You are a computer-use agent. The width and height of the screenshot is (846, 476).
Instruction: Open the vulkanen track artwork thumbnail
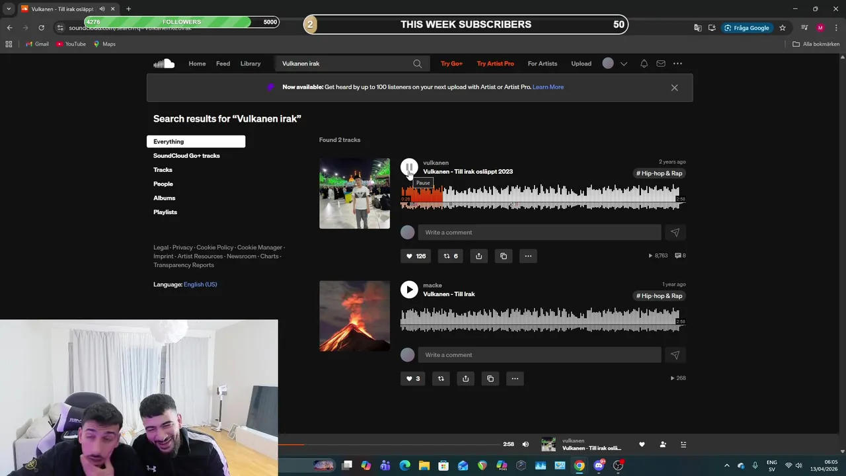354,193
